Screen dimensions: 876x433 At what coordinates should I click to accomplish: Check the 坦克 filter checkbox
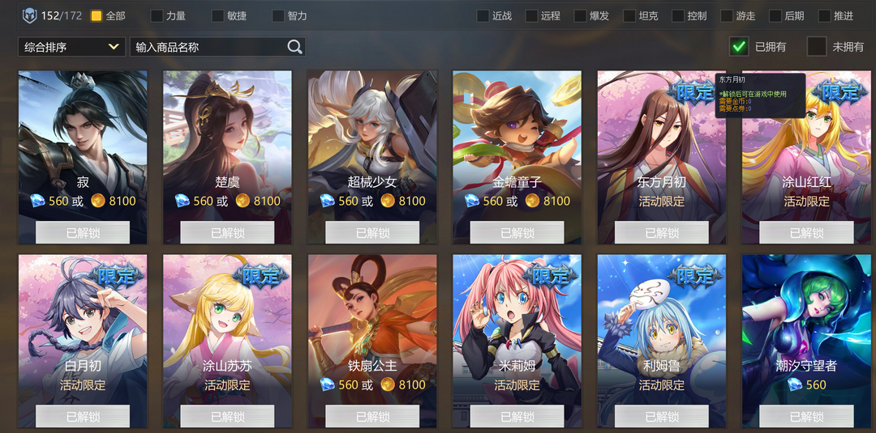tap(629, 15)
